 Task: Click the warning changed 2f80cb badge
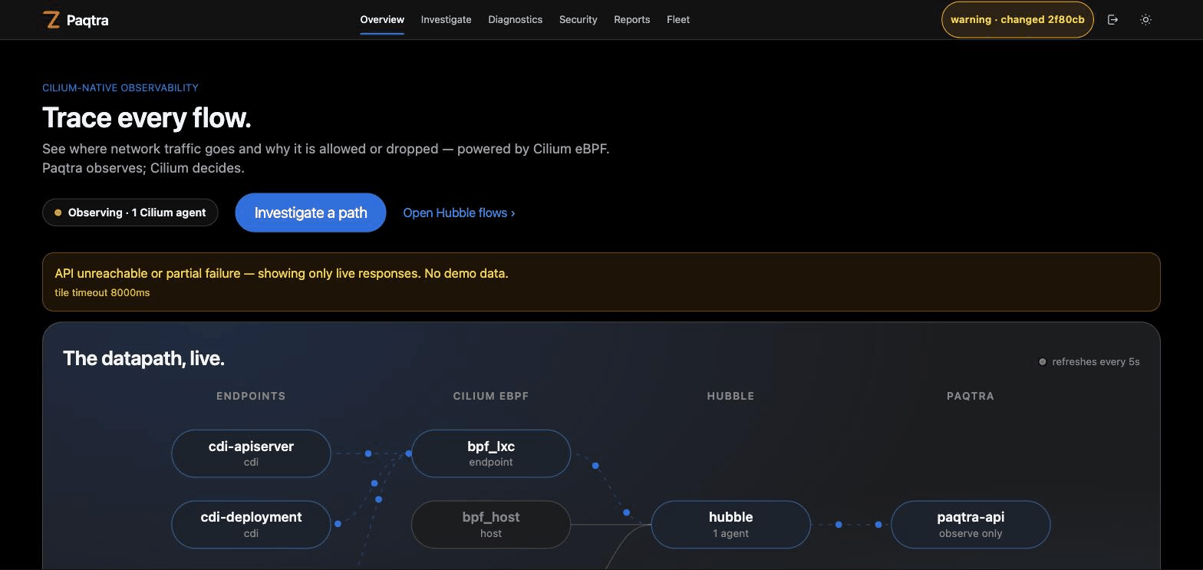pyautogui.click(x=1017, y=20)
